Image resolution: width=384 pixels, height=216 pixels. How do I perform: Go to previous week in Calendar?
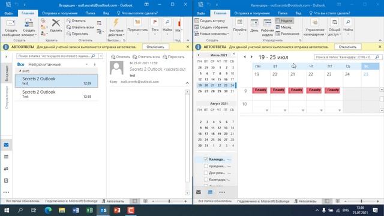[245, 57]
